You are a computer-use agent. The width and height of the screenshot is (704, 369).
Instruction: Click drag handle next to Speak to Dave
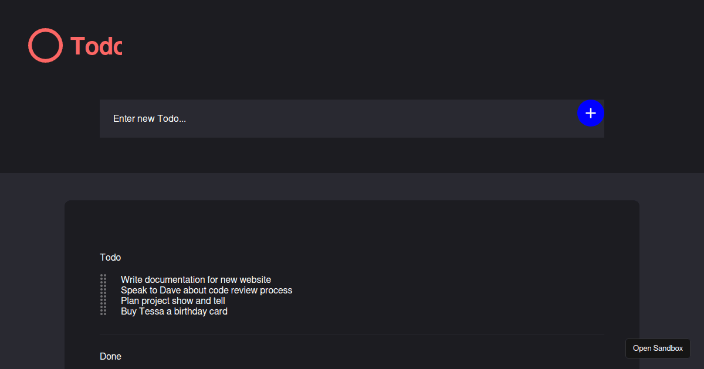click(103, 290)
